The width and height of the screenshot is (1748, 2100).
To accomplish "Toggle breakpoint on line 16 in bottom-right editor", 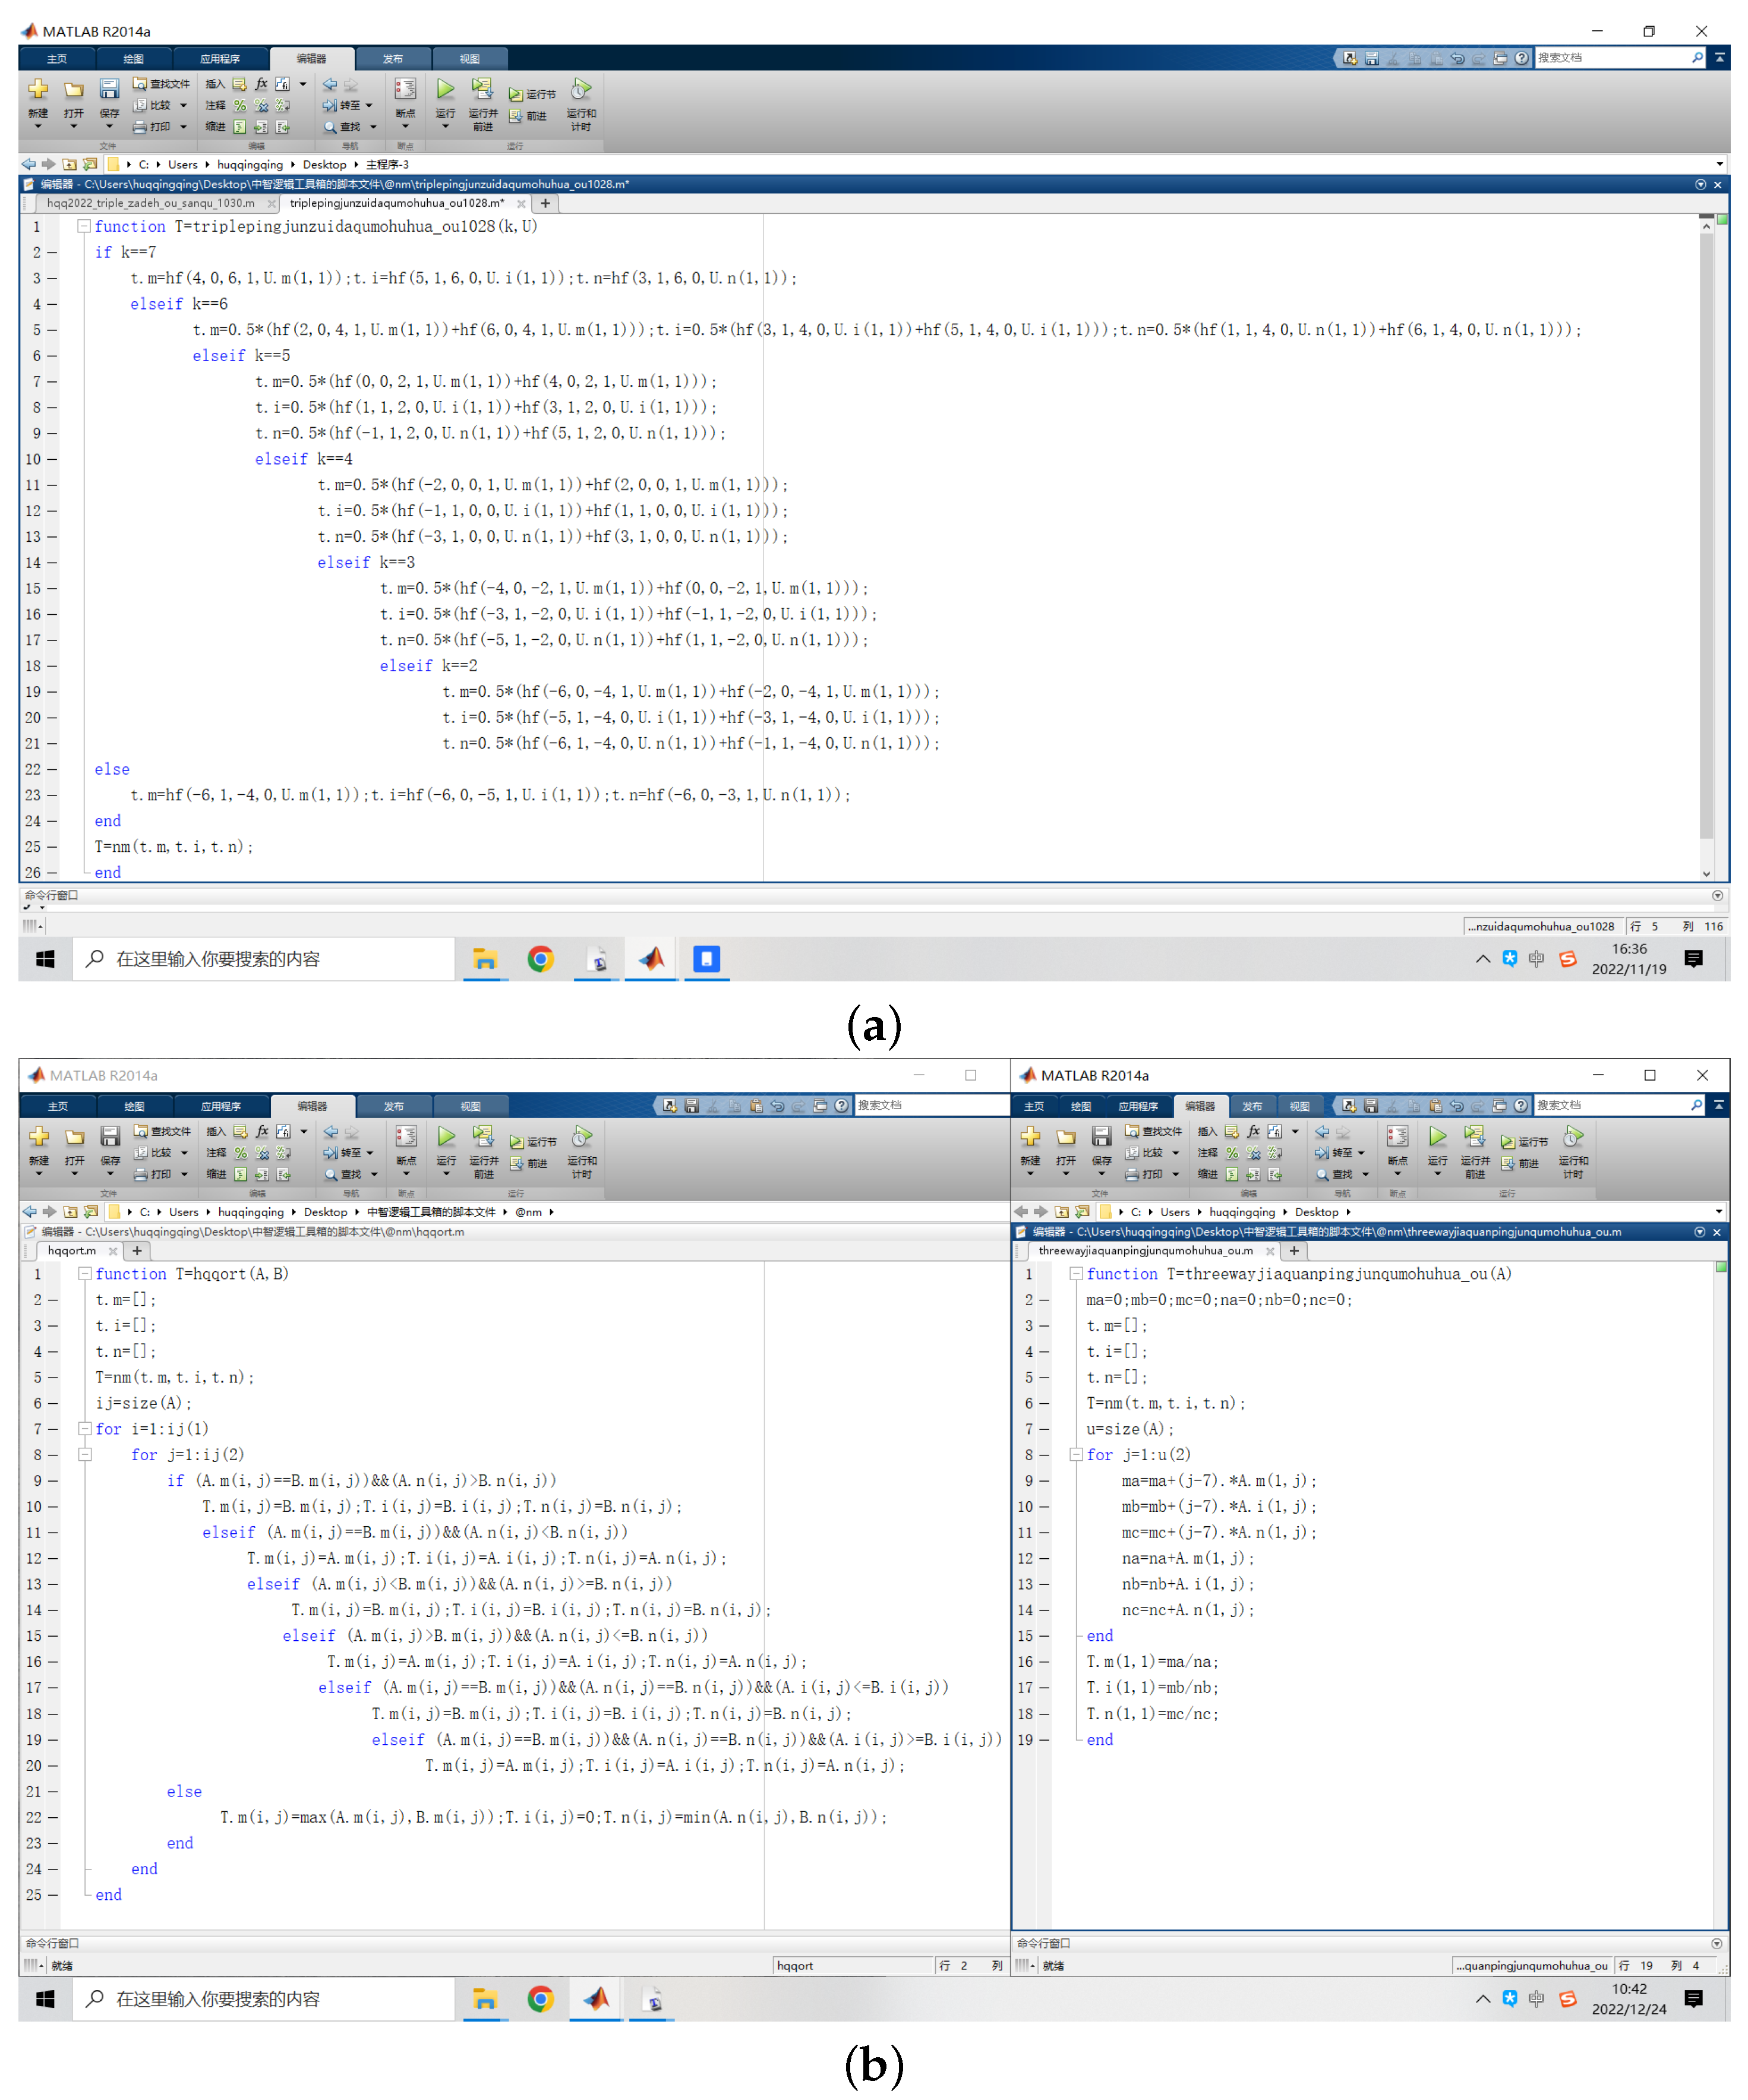I will [1043, 1662].
